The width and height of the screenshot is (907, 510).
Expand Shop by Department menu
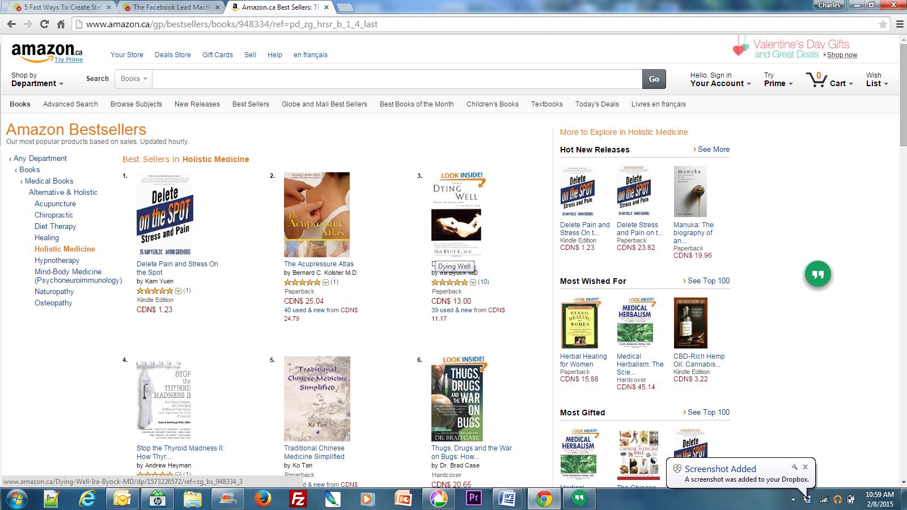[37, 79]
